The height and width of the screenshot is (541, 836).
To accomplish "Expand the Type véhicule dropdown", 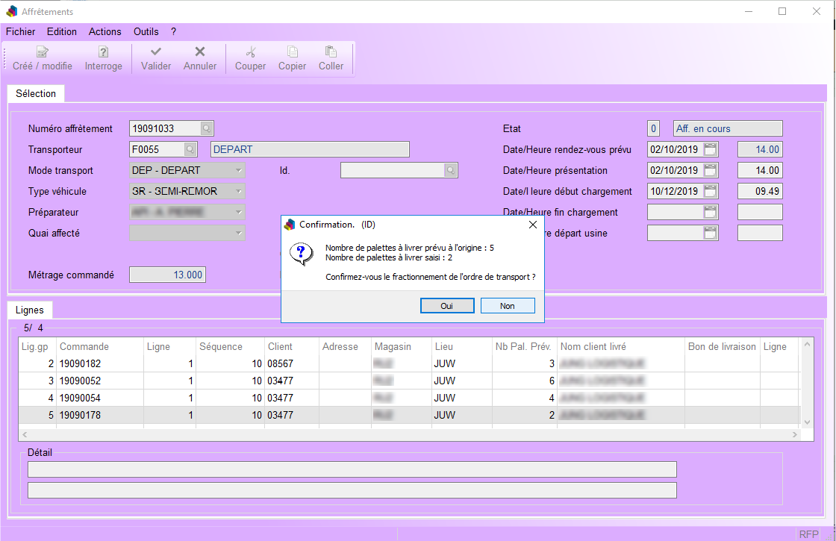I will point(238,191).
